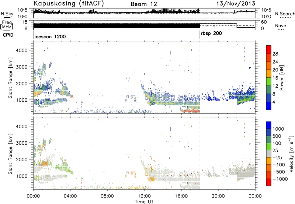Click velocity panel Slant Range [km] axis label
The image size is (295, 204).
point(11,154)
